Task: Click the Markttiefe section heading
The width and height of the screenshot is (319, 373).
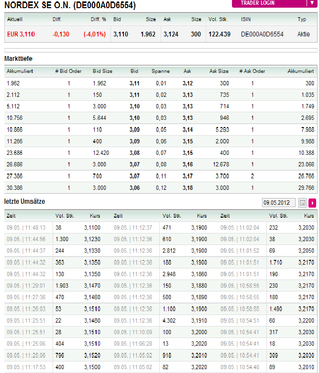Action: (x=18, y=58)
